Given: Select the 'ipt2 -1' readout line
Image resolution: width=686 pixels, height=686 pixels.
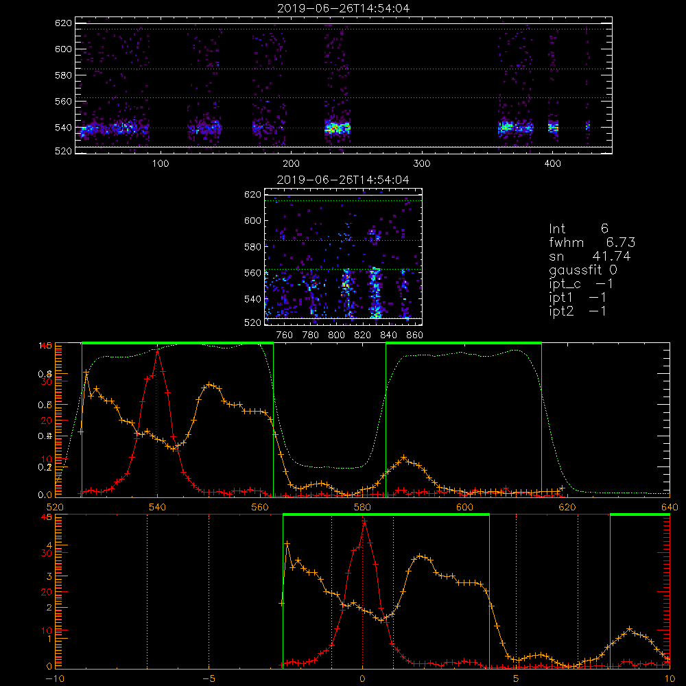Looking at the screenshot, I should tap(578, 311).
